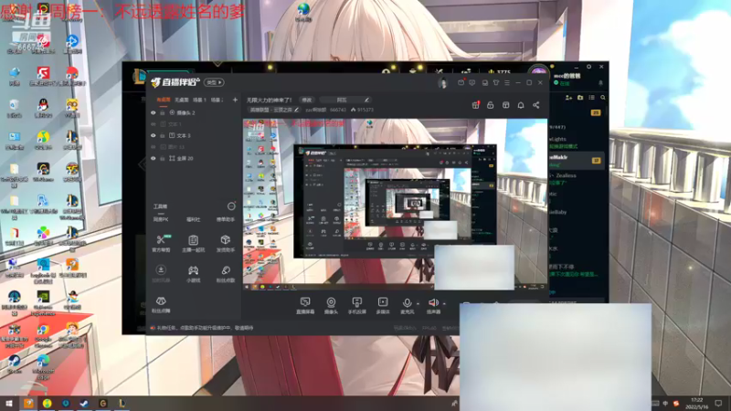
Task: Select the 全屏 20 source row
Action: click(x=194, y=158)
